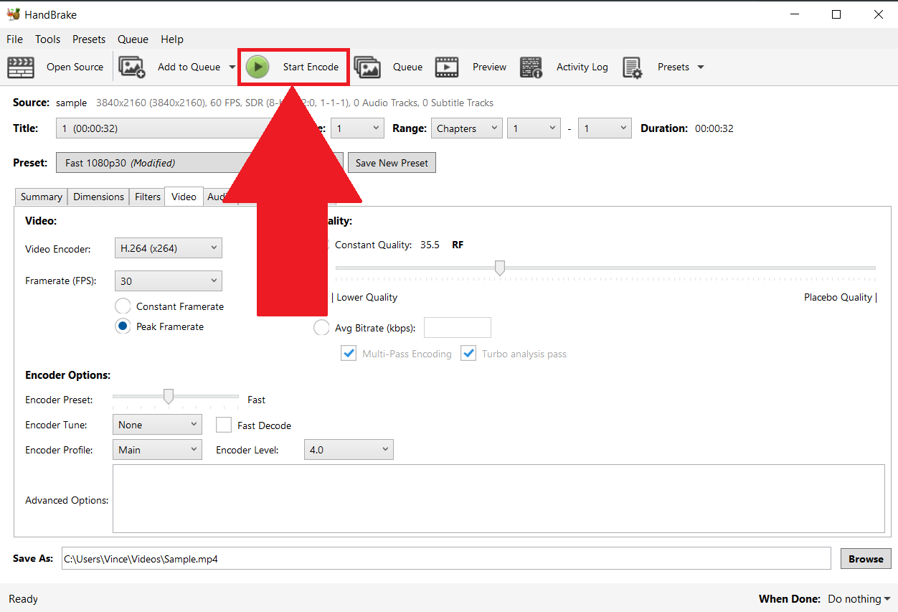Screen dimensions: 898x612
Task: Select the Constant Framerate radio button
Action: click(123, 306)
